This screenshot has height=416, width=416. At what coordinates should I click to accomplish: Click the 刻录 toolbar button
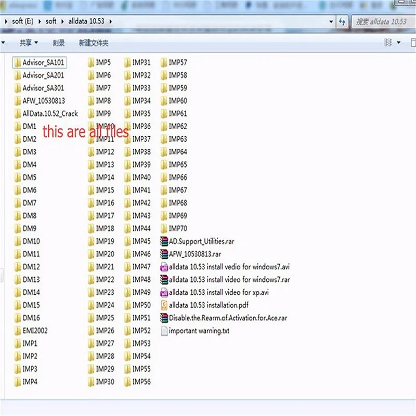coord(58,43)
